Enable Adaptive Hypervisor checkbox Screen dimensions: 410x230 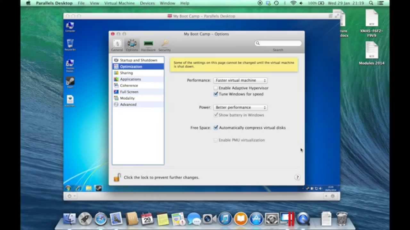click(216, 88)
